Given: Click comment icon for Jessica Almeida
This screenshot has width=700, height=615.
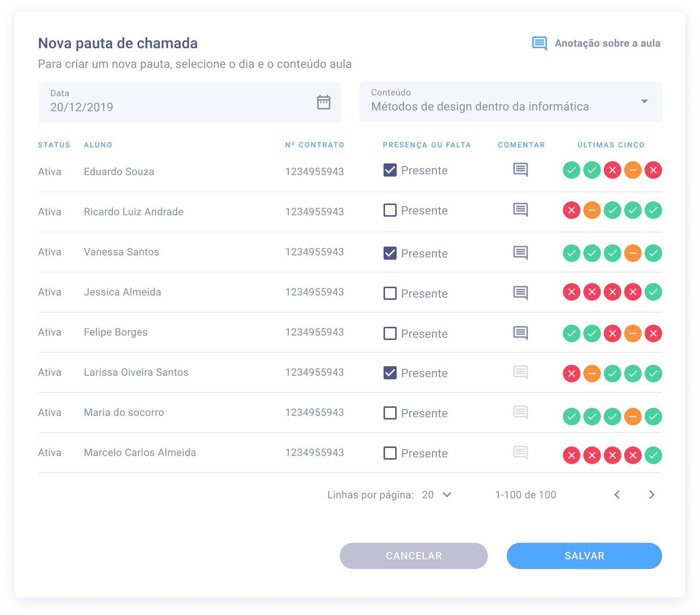Looking at the screenshot, I should pyautogui.click(x=520, y=293).
